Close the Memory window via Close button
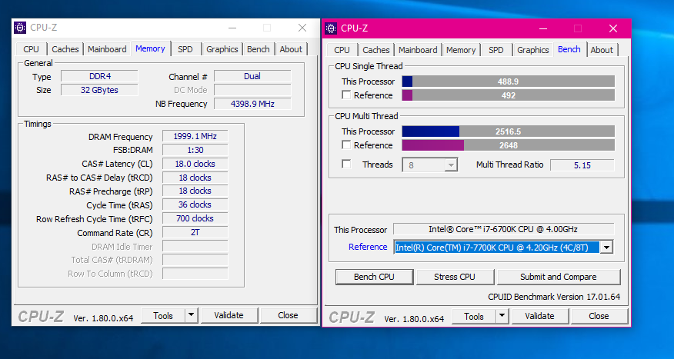This screenshot has width=674, height=359. (288, 316)
